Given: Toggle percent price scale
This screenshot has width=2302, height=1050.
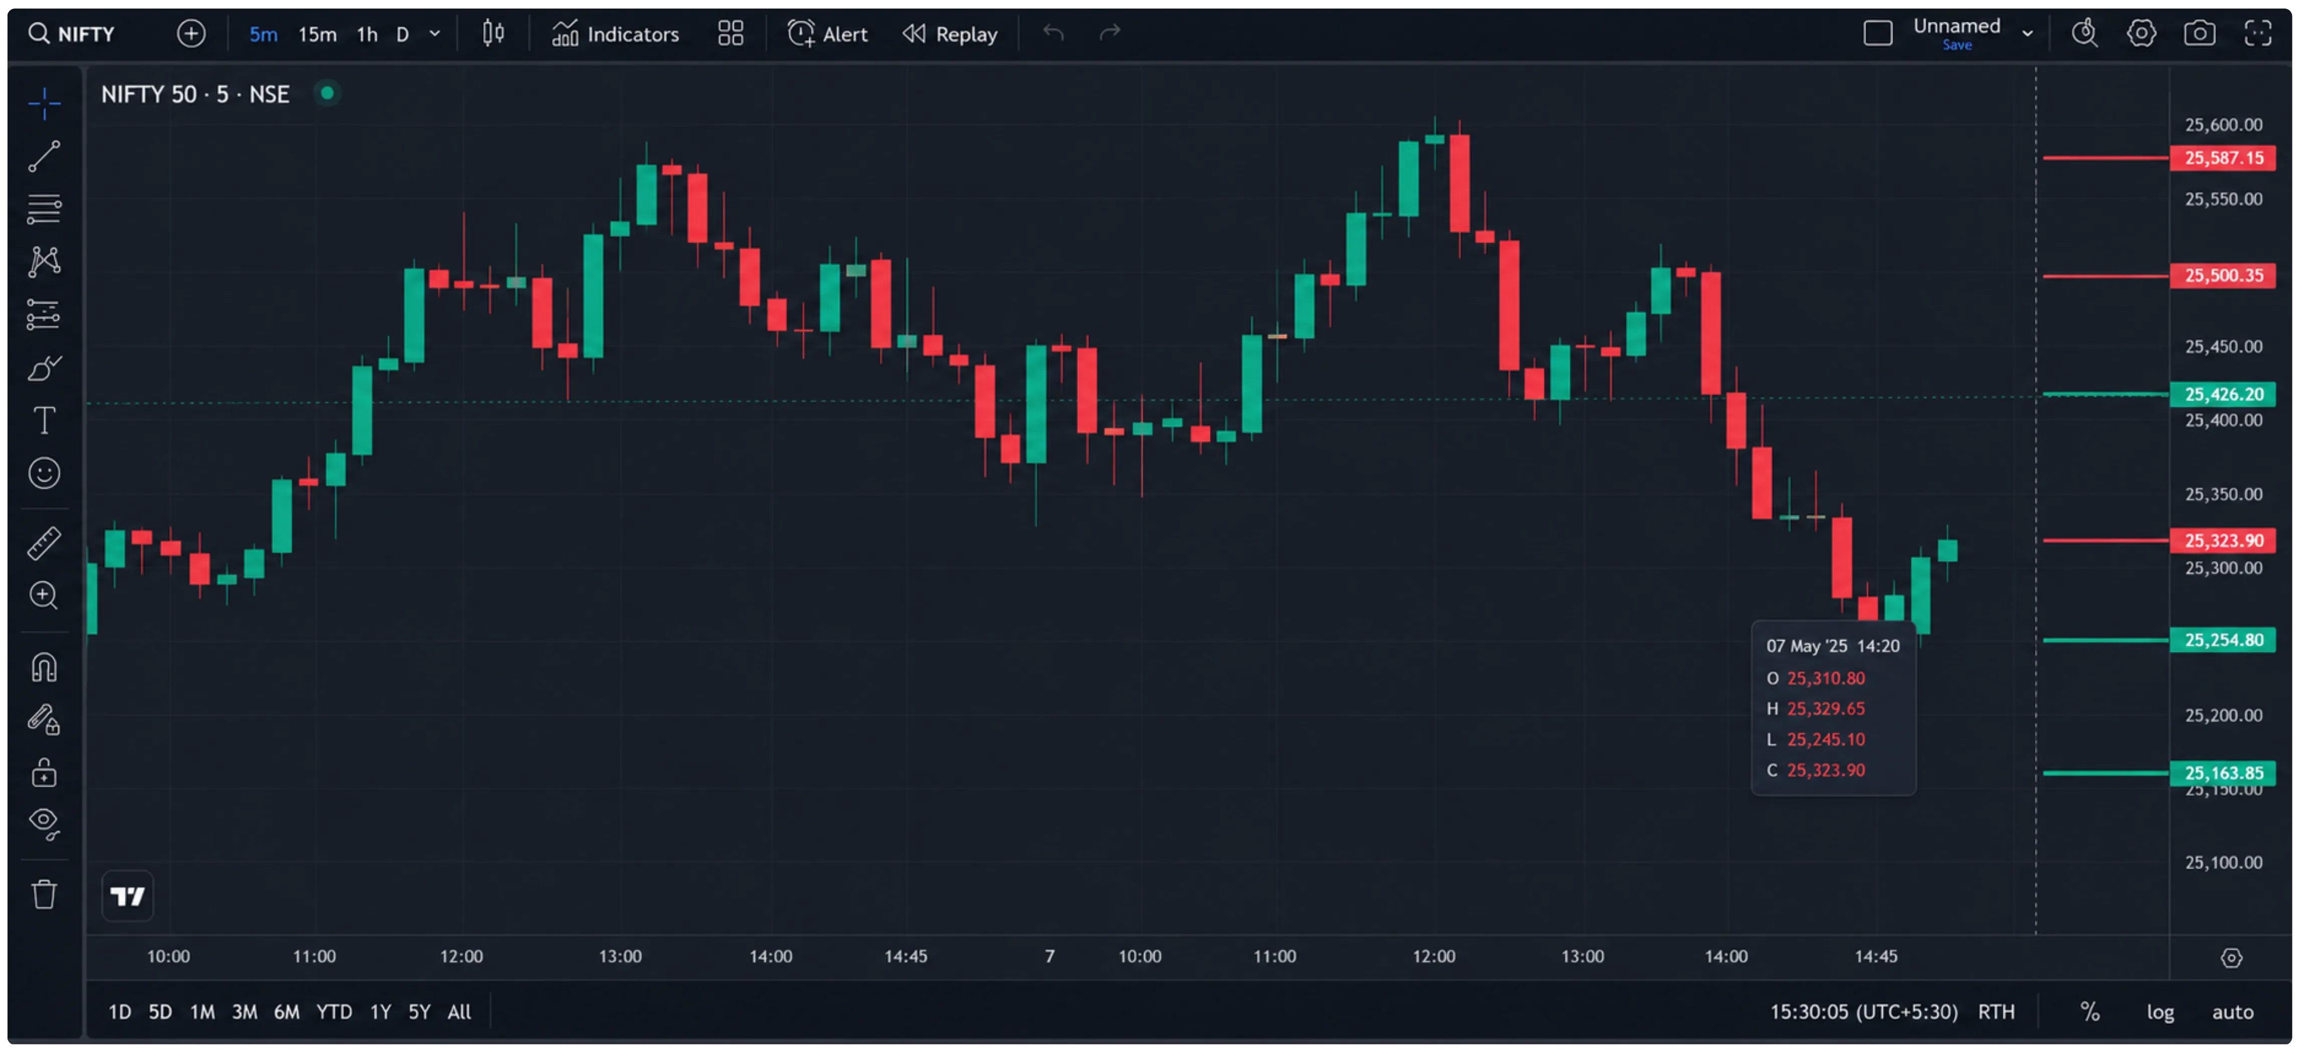Looking at the screenshot, I should coord(2089,1011).
